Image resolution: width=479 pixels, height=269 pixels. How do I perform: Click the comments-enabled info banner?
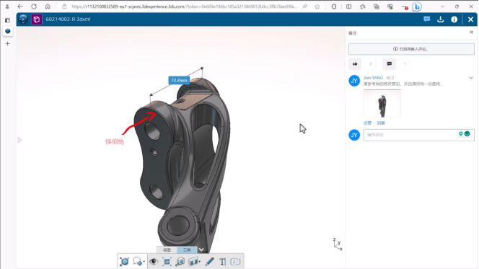pyautogui.click(x=411, y=49)
